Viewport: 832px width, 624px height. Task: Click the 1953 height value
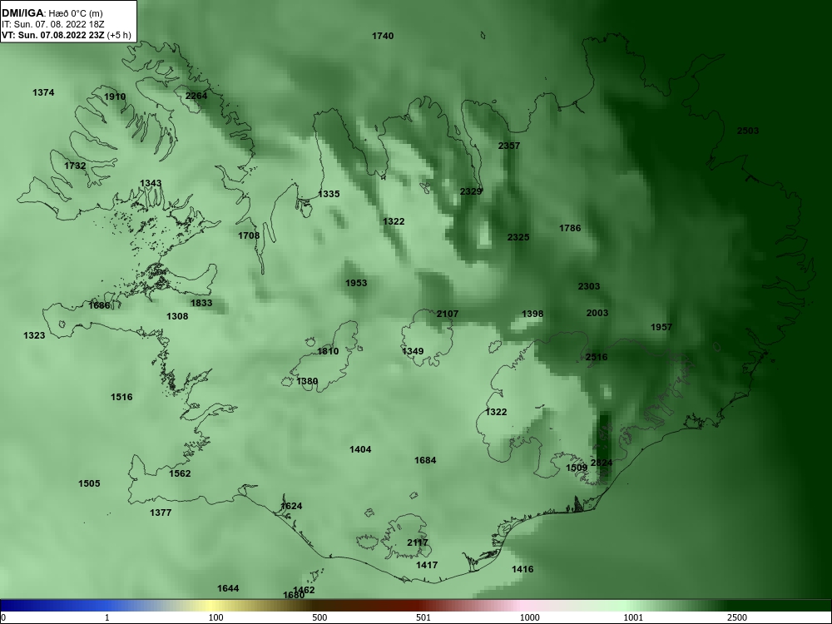point(356,283)
